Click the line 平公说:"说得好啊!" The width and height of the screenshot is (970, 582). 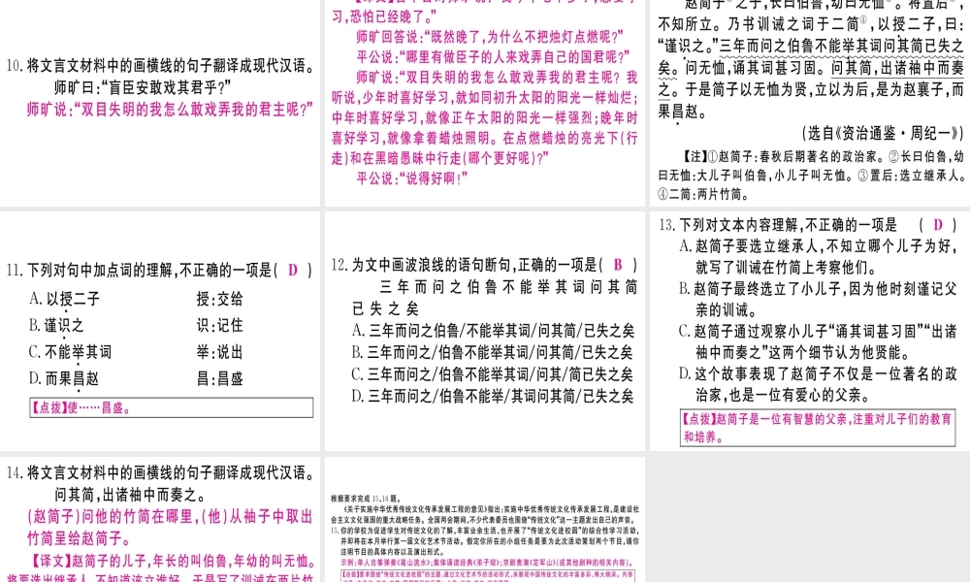tap(412, 178)
